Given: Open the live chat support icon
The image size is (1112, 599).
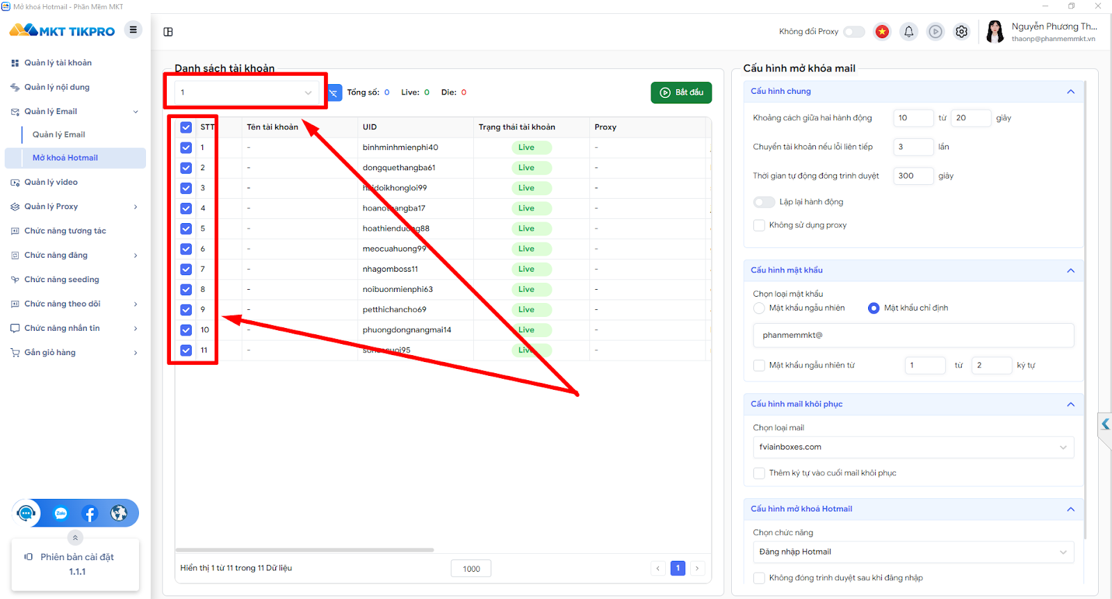Looking at the screenshot, I should [x=26, y=514].
